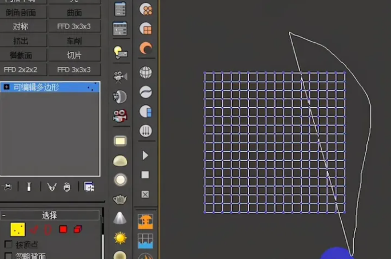Click the Configure Modifier Sets icon
Viewport: 391px width, 259px height.
click(x=89, y=187)
